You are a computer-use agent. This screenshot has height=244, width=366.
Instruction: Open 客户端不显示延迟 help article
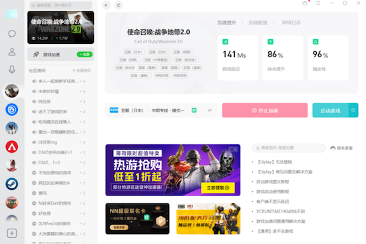tap(272, 201)
